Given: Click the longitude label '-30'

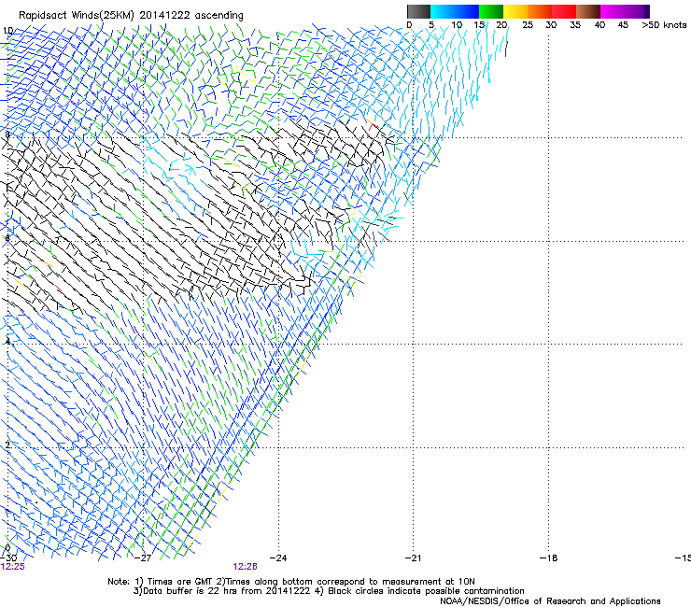Looking at the screenshot, I should (x=8, y=558).
